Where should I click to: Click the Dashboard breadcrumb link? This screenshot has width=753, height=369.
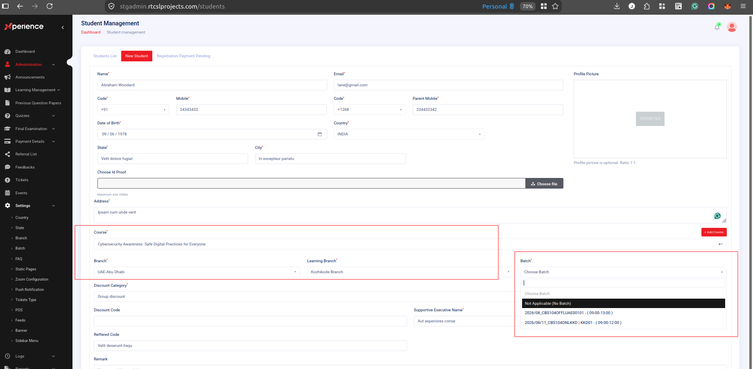[x=91, y=32]
